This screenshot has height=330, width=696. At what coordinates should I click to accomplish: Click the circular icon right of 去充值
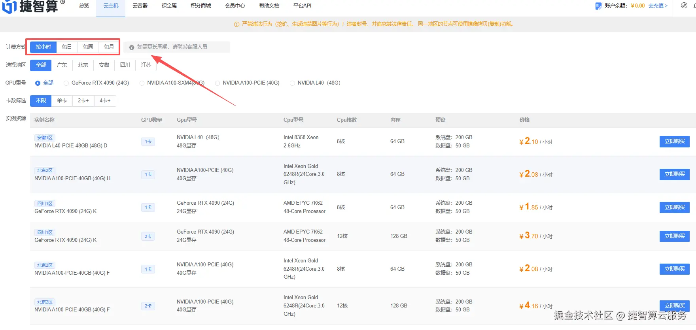[x=684, y=6]
